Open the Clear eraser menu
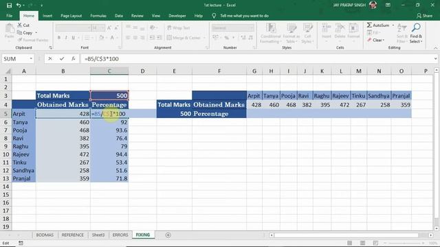 coord(375,40)
